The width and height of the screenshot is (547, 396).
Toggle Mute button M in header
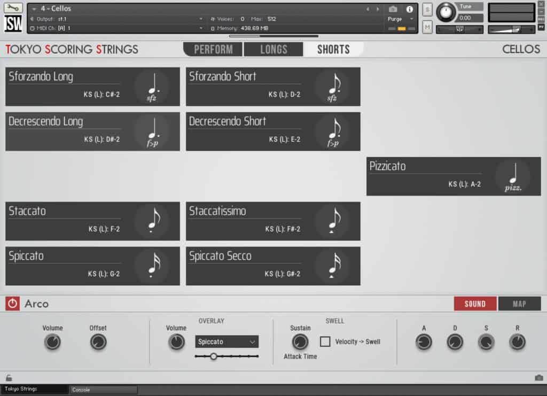[427, 27]
